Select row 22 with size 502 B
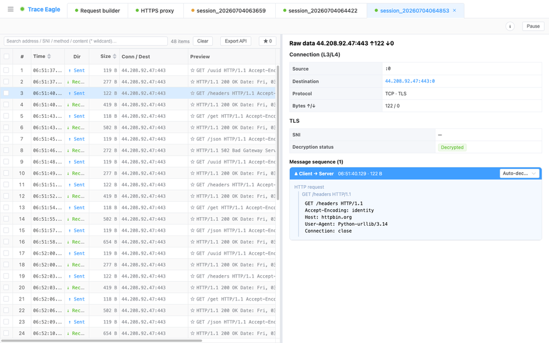 pyautogui.click(x=138, y=310)
